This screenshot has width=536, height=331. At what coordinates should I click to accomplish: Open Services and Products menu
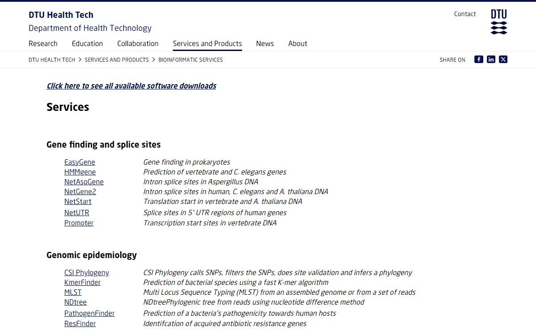point(207,43)
